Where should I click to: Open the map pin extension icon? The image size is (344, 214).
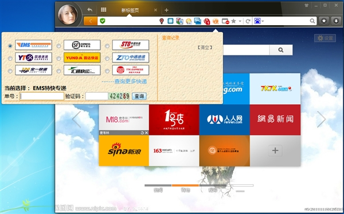coord(162,21)
